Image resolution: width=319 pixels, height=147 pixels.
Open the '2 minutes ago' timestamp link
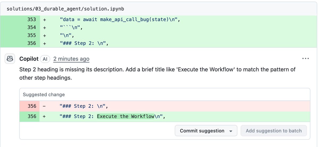click(71, 59)
